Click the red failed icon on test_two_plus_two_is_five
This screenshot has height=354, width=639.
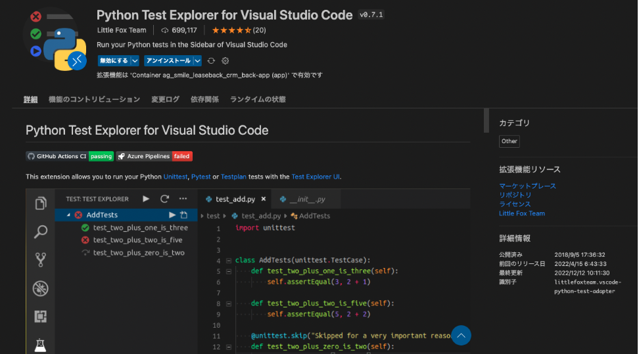85,240
